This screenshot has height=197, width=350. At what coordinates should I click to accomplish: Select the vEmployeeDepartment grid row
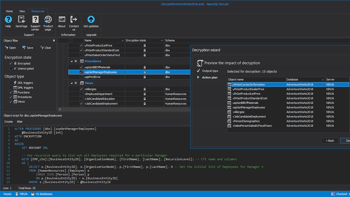point(129,94)
